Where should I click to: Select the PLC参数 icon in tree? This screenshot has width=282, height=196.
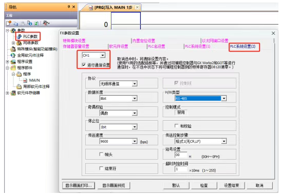pyautogui.click(x=19, y=37)
